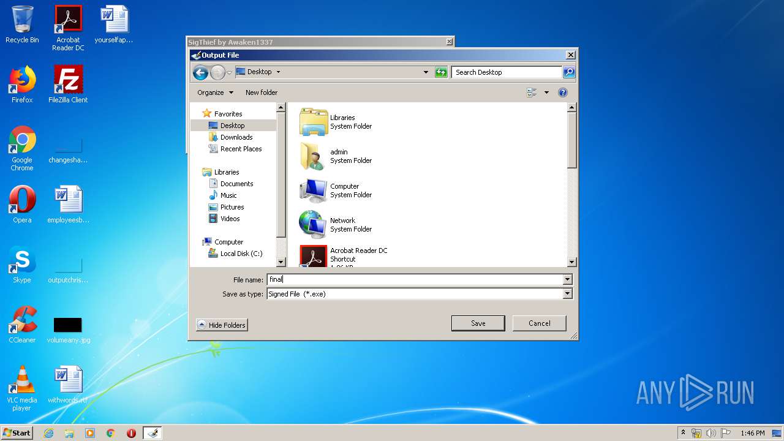784x441 pixels.
Task: Click the Help question mark icon
Action: (x=563, y=92)
